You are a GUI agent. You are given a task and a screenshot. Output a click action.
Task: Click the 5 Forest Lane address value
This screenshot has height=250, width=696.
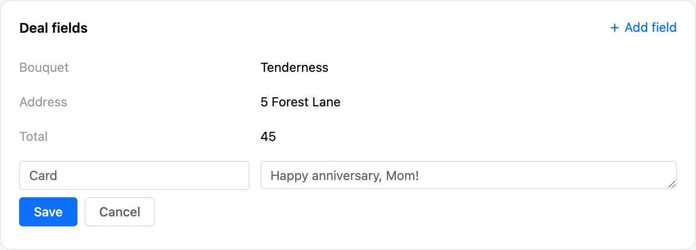[x=301, y=102]
